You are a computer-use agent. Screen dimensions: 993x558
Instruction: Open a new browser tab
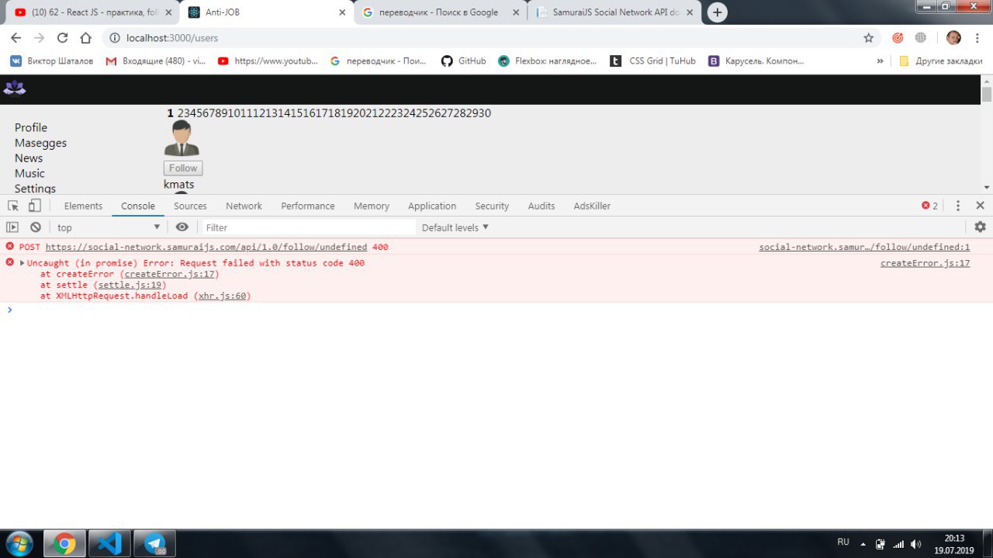[718, 12]
